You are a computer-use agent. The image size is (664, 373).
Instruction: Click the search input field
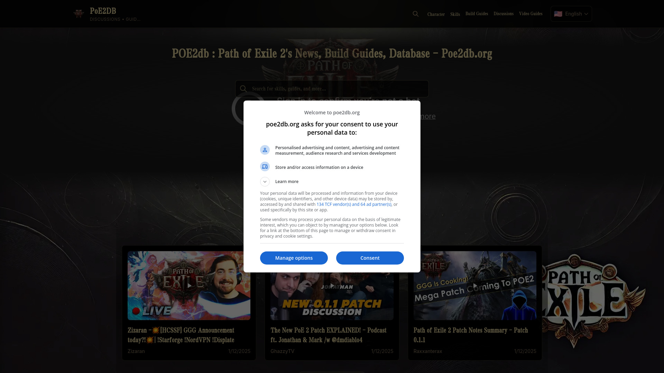[332, 89]
